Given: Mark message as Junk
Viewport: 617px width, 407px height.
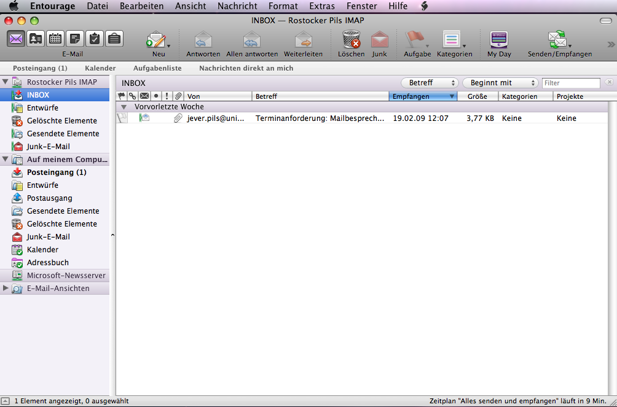Looking at the screenshot, I should (x=379, y=39).
